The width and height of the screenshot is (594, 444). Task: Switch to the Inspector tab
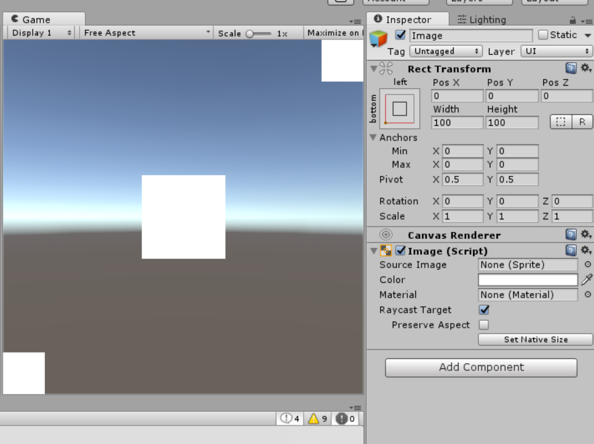click(407, 19)
